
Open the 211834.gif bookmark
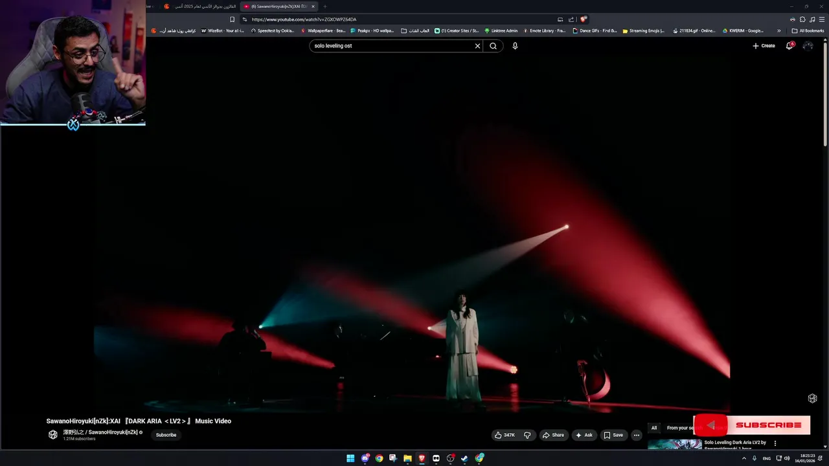694,30
